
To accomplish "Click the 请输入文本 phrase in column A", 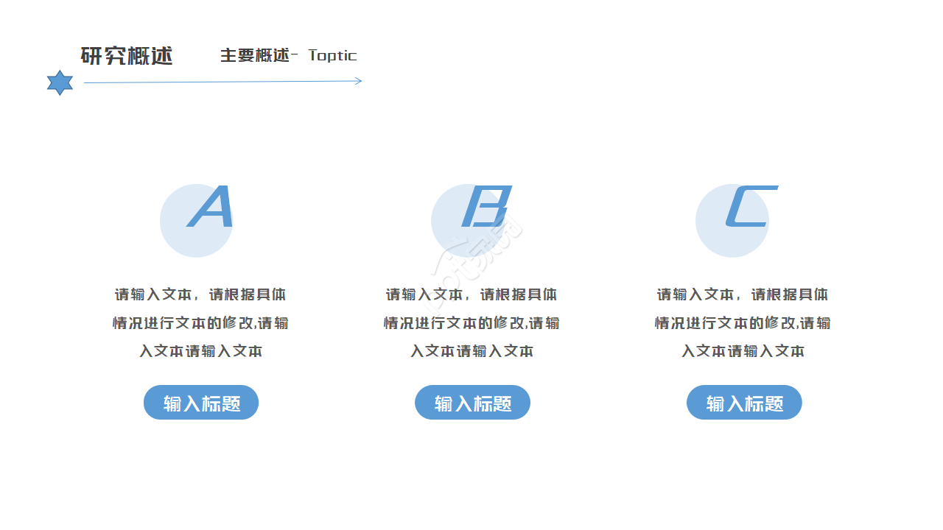I will (154, 294).
